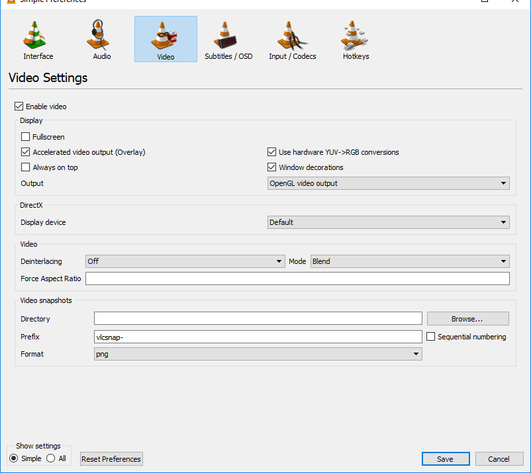The image size is (531, 473).
Task: Uncheck Accelerated video output (Overlay)
Action: click(25, 152)
